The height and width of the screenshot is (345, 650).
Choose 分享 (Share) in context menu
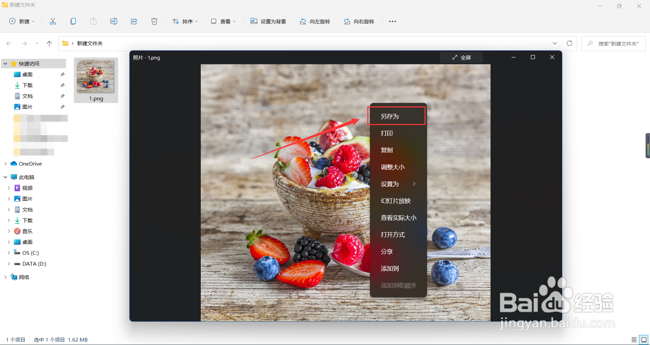(398, 251)
